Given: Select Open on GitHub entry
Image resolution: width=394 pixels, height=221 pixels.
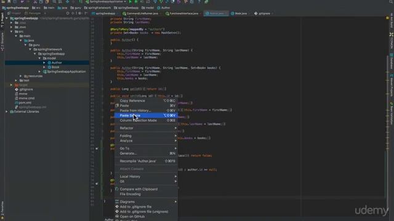Looking at the screenshot, I should point(146,217).
